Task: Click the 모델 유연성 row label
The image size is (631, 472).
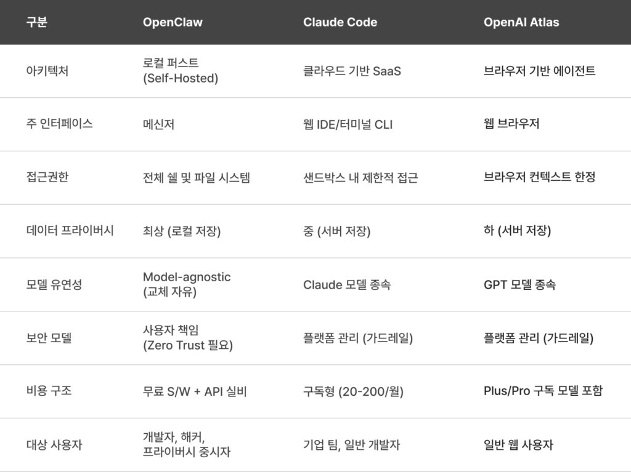Action: pos(54,284)
